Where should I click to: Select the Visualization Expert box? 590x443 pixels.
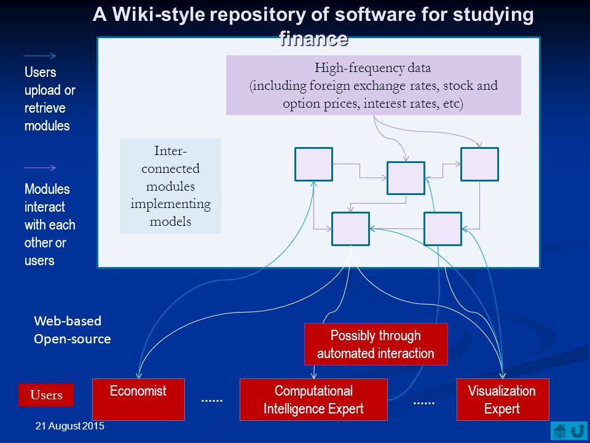click(503, 399)
